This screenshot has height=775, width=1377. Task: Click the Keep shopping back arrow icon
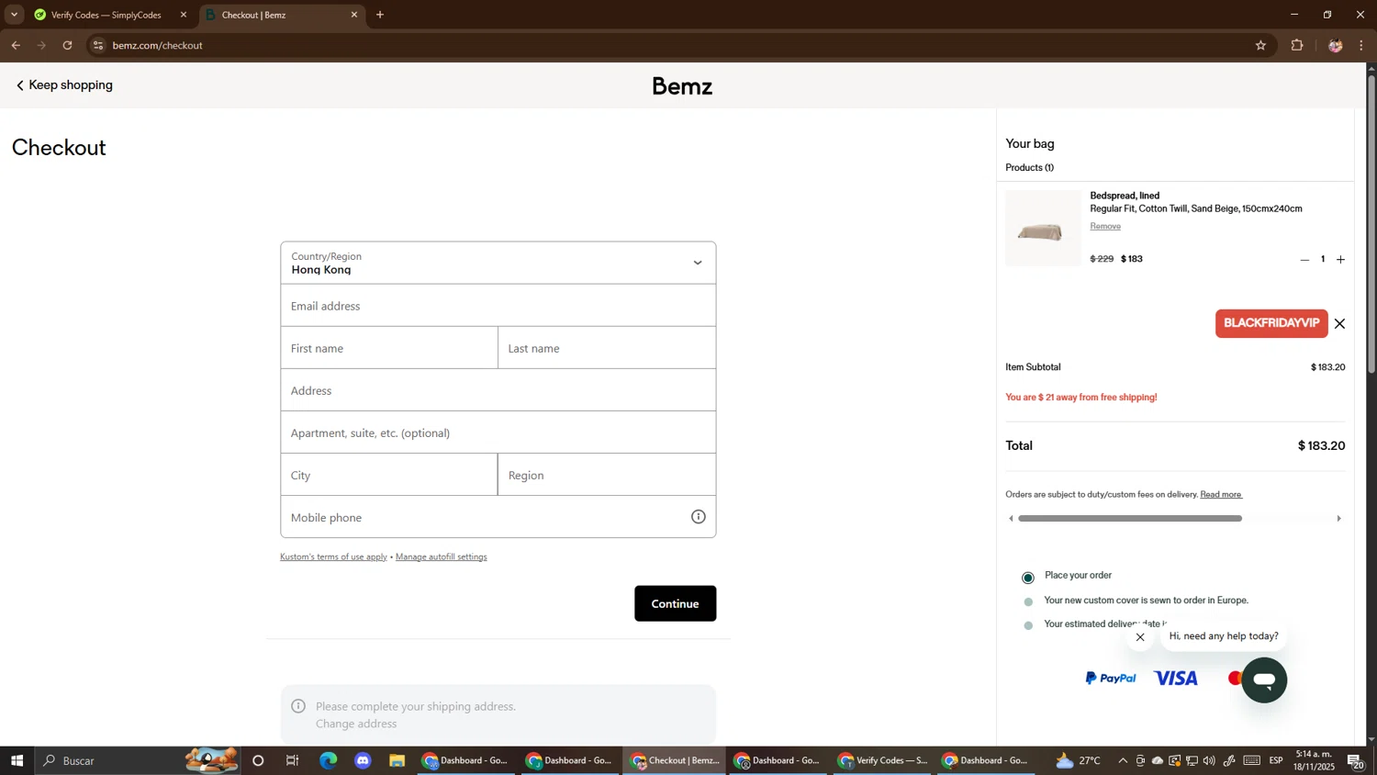point(19,85)
